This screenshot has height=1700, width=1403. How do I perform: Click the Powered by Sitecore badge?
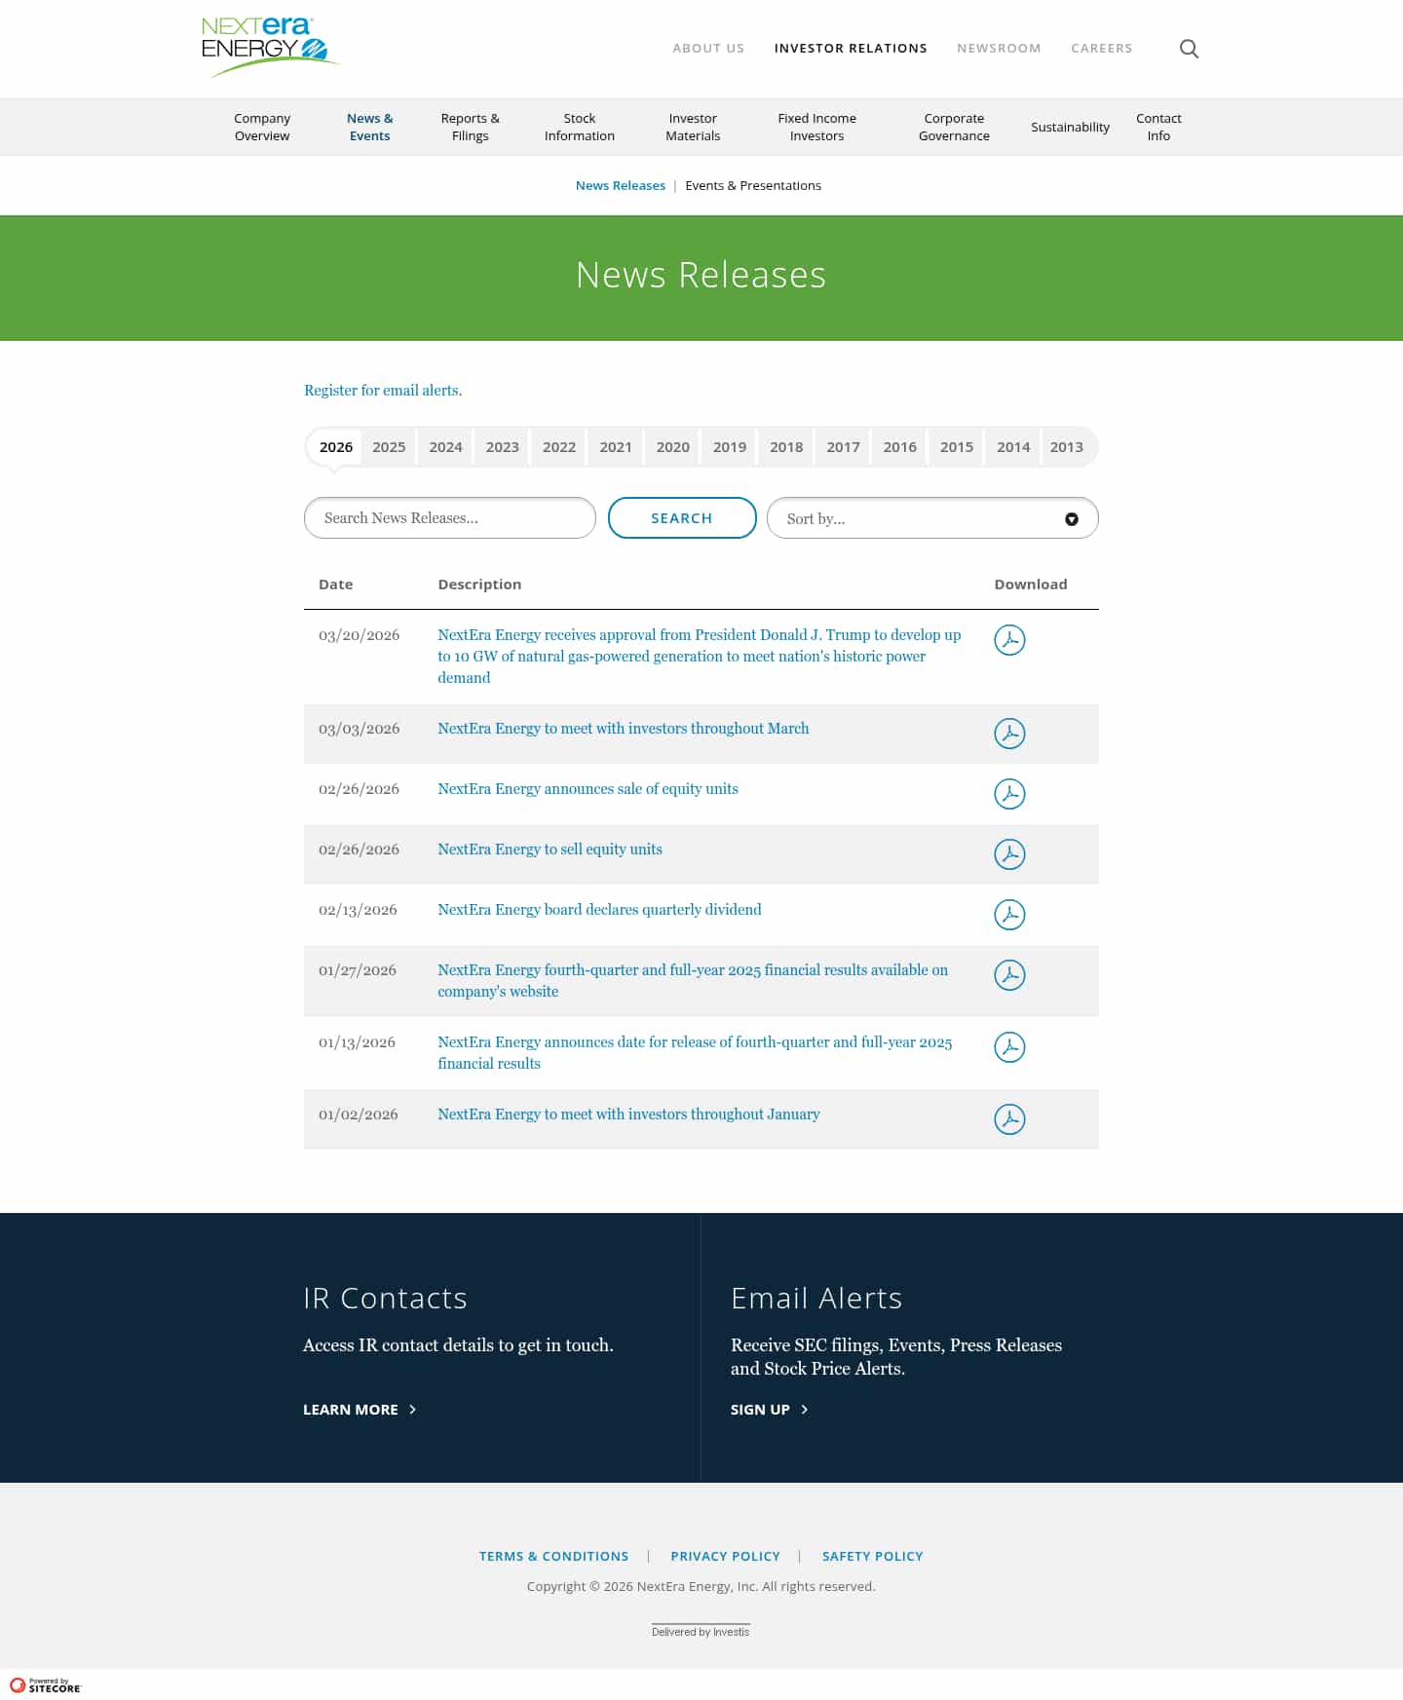tap(46, 1685)
